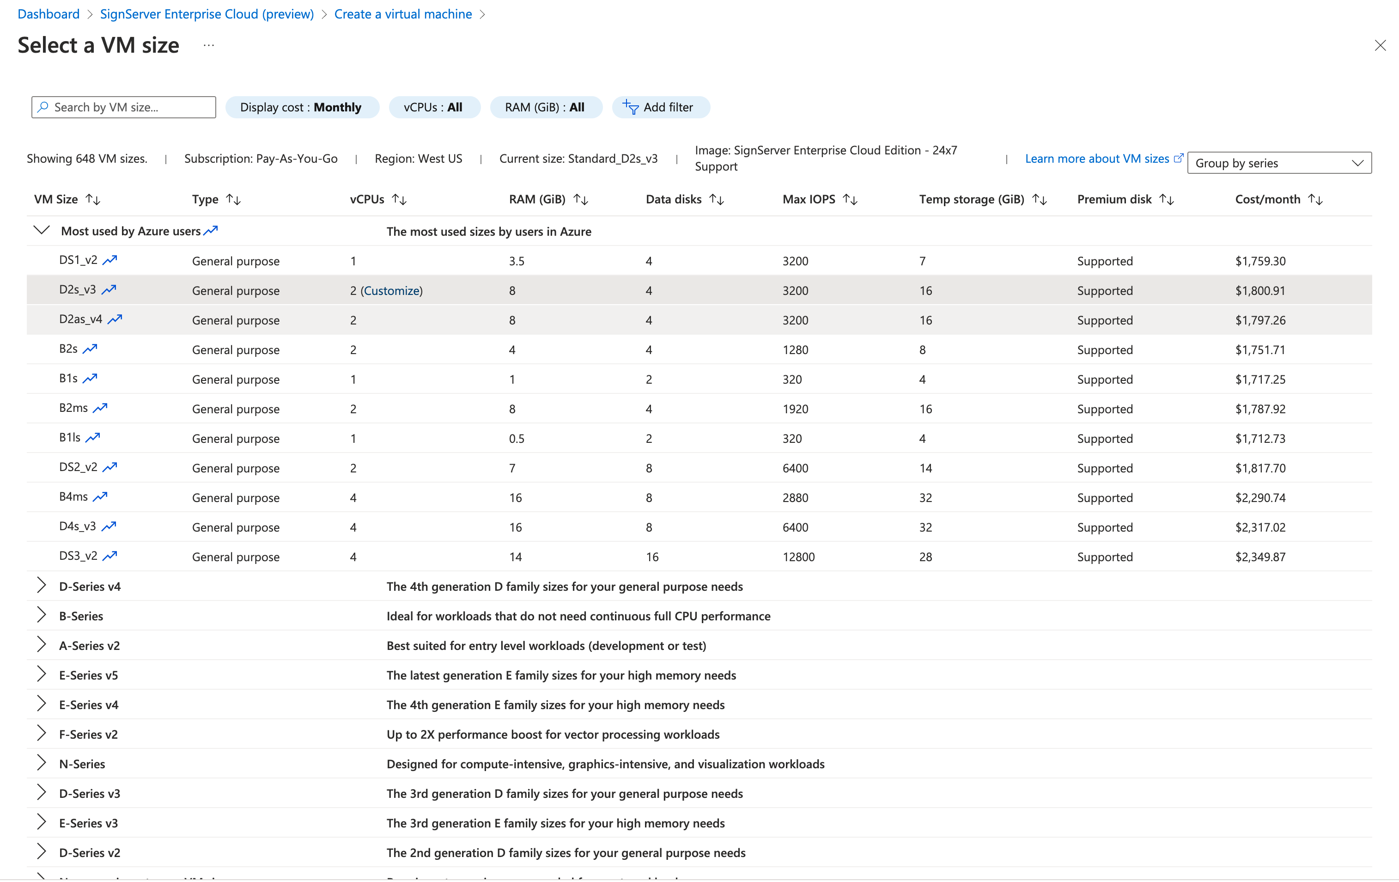Open Learn more about VM sizes link
This screenshot has height=882, width=1399.
coord(1096,158)
